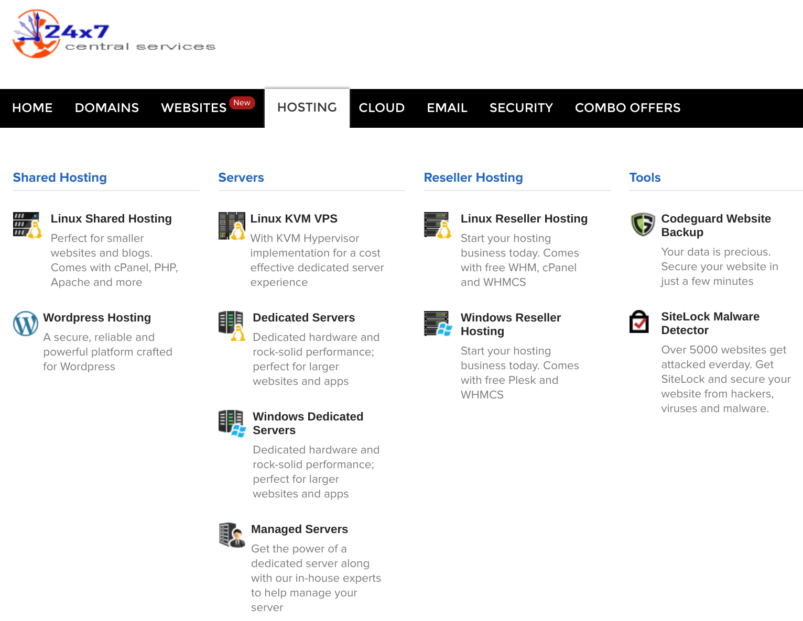
Task: Click the 'Perfect for smaller websites' description
Action: tap(114, 260)
